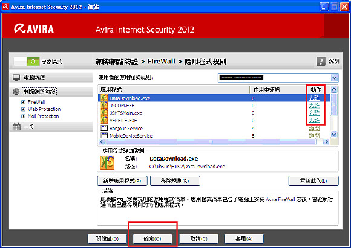Select JSCOM.EXE row icon

point(104,106)
